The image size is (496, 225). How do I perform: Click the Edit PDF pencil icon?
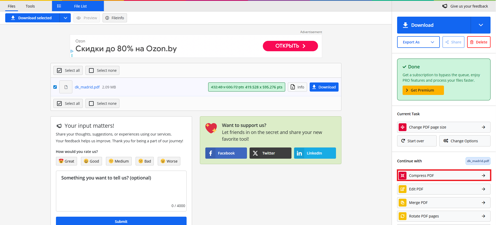point(403,189)
